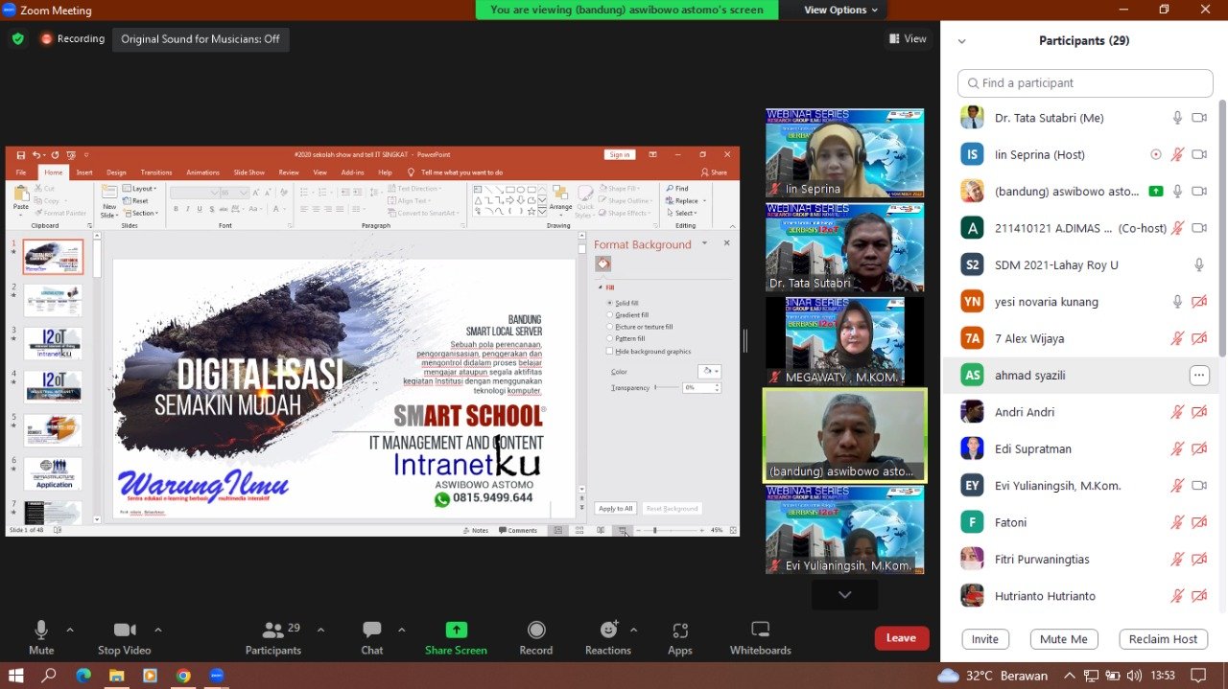
Task: Click the microphone icon for Dr. Tata Sutabri
Action: [x=1177, y=118]
